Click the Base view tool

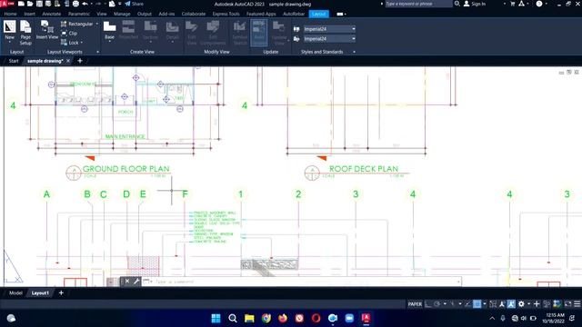coord(109,30)
